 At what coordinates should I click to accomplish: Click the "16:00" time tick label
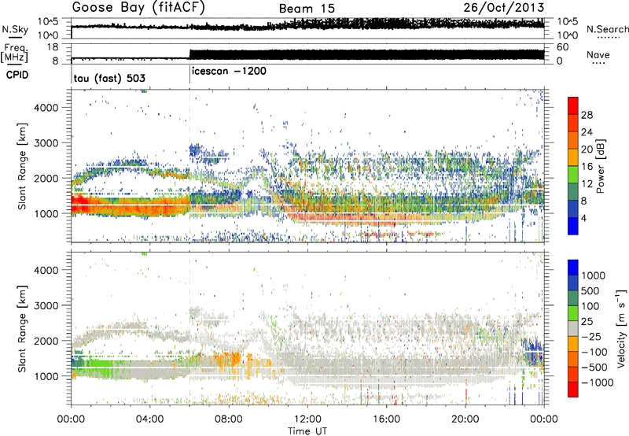[x=386, y=419]
